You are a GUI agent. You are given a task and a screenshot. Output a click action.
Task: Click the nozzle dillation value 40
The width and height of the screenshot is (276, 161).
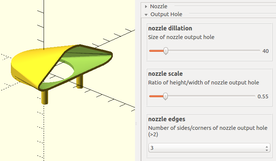(265, 51)
